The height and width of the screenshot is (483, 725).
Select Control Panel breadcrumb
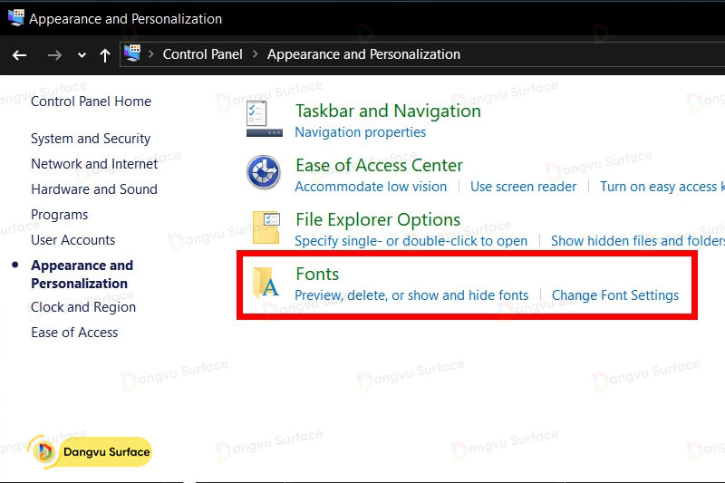click(202, 54)
